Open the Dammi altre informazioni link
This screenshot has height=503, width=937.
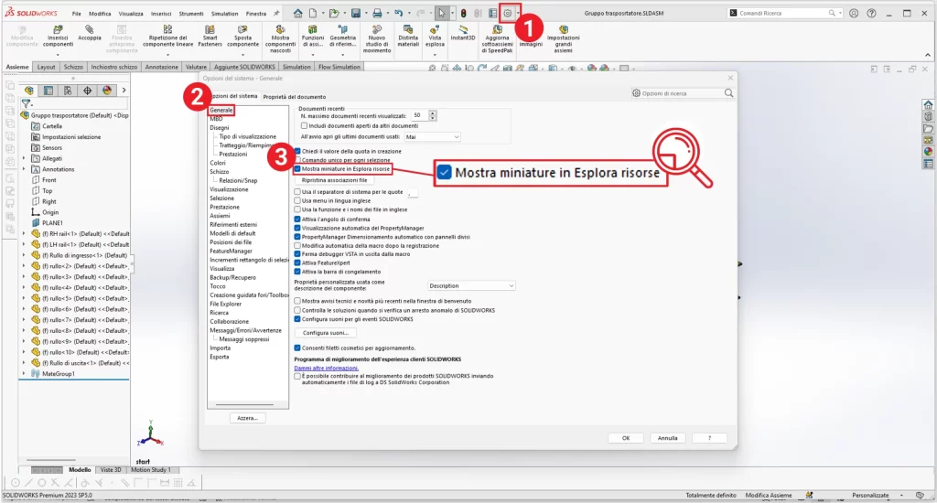pos(319,368)
